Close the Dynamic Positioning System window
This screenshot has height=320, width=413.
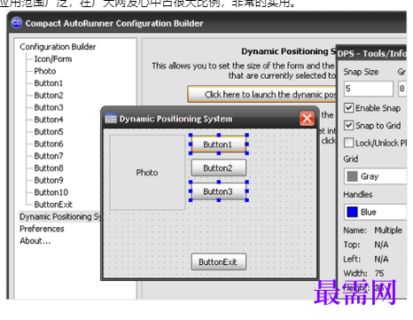click(x=307, y=119)
